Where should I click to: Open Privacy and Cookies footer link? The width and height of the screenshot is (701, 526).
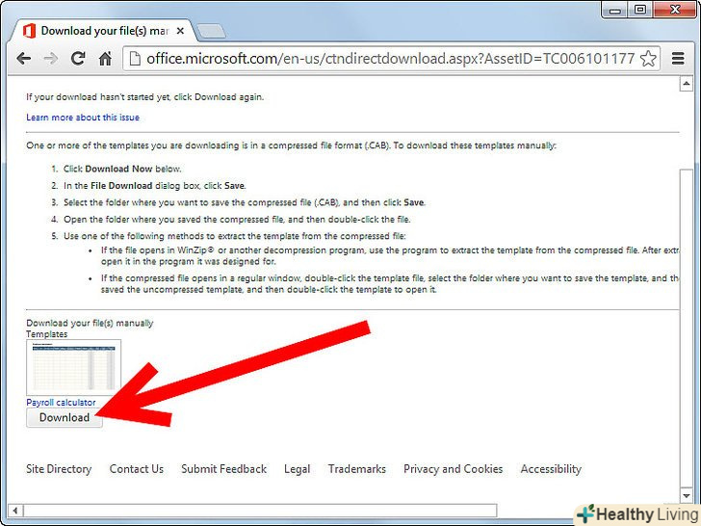pyautogui.click(x=453, y=469)
